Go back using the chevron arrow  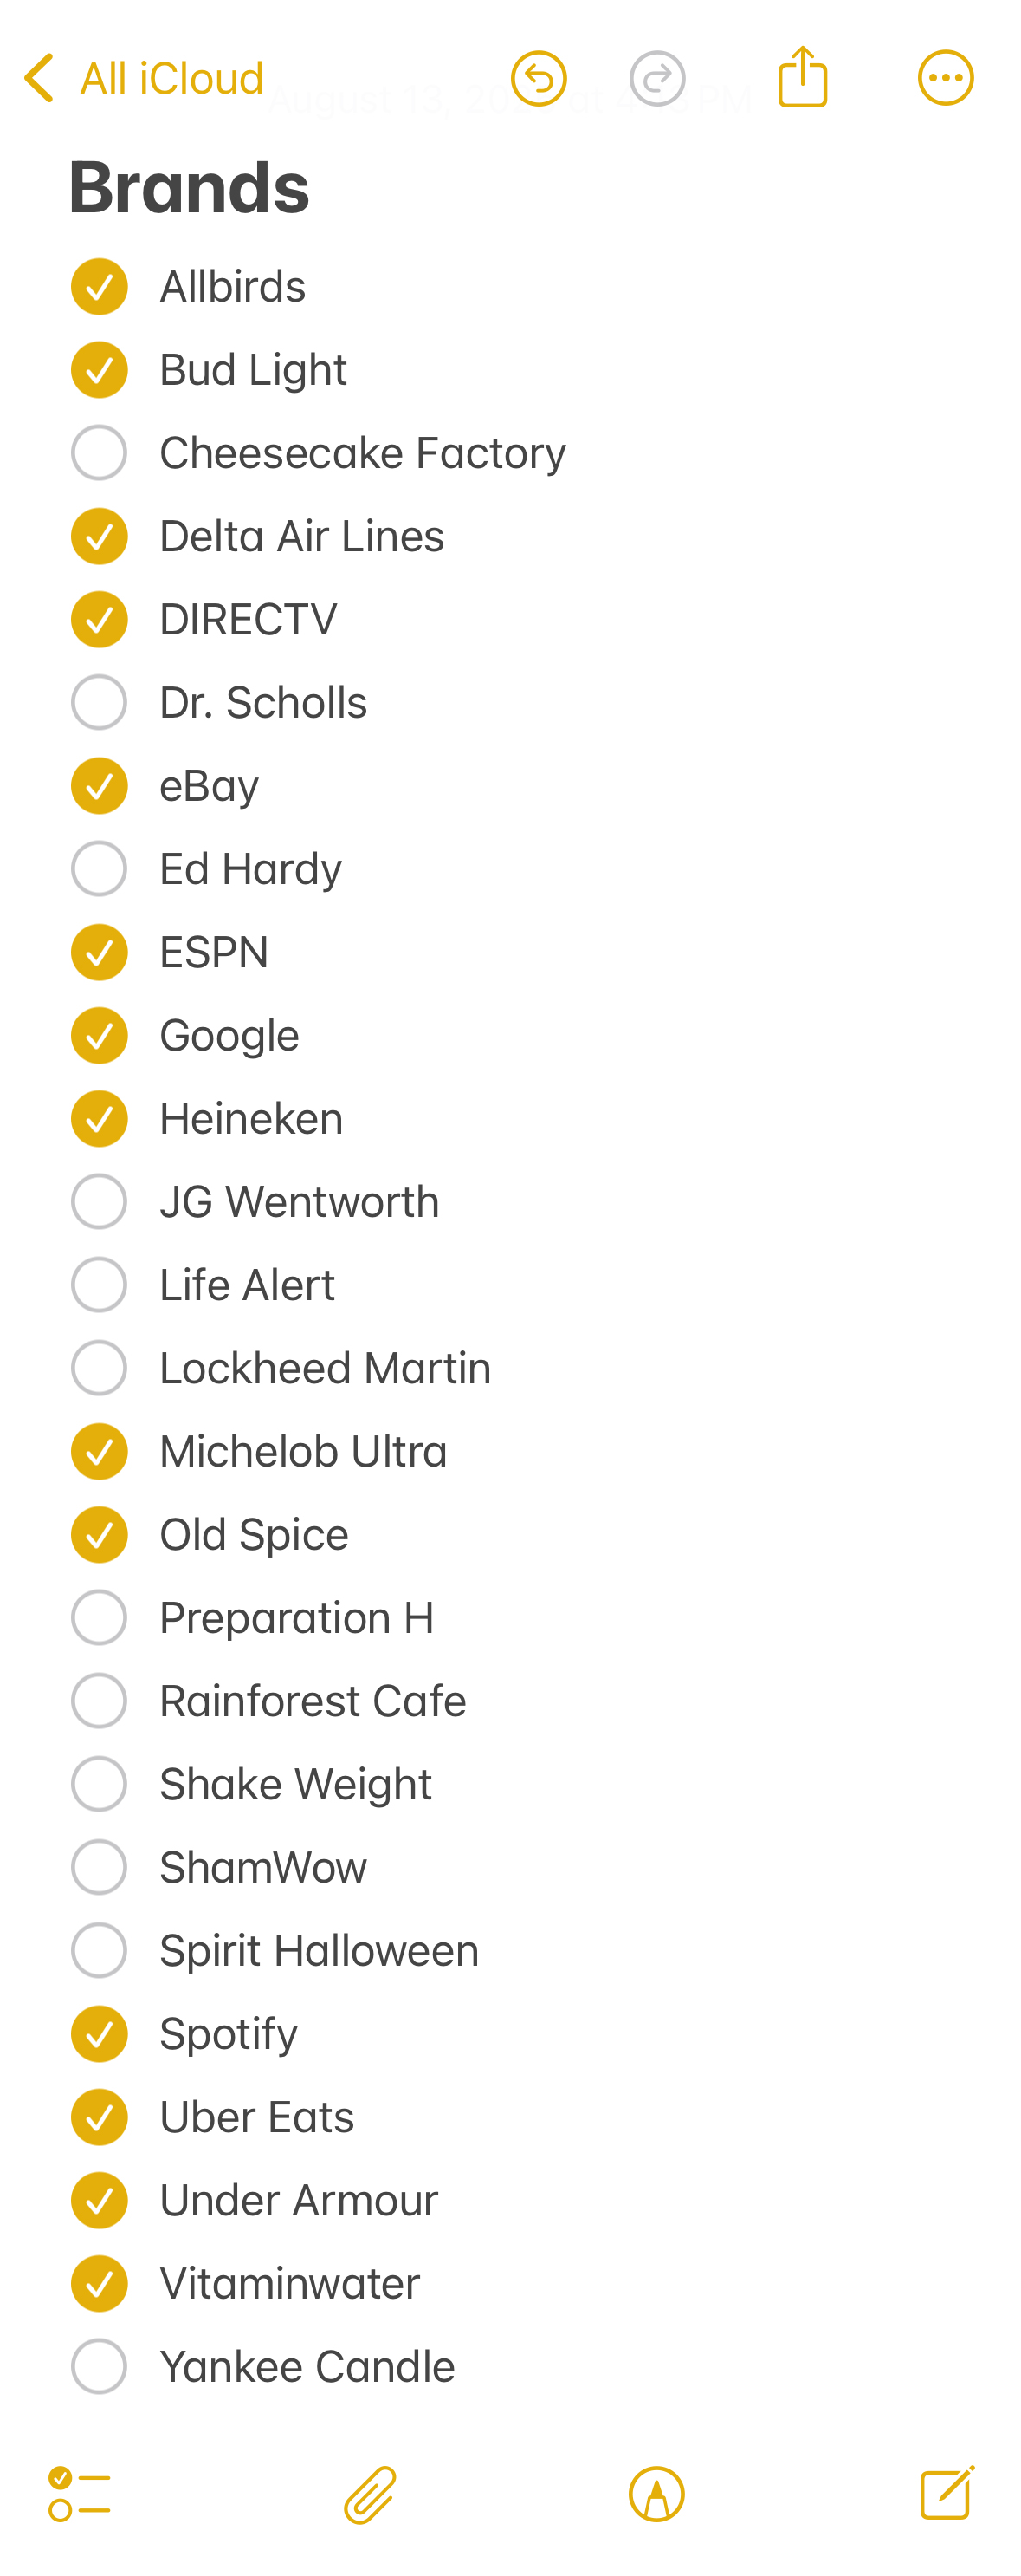tap(39, 78)
